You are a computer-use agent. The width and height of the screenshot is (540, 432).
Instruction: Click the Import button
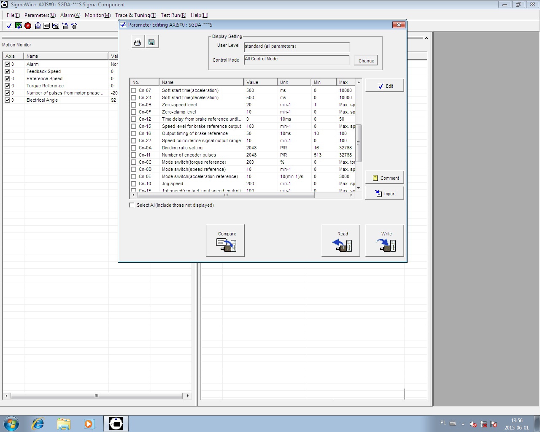(x=385, y=193)
